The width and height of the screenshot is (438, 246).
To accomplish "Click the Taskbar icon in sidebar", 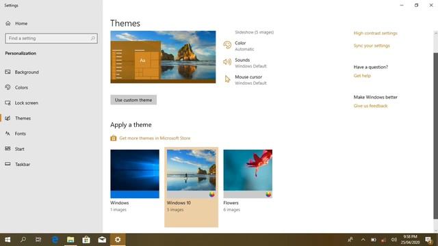I will (x=8, y=164).
